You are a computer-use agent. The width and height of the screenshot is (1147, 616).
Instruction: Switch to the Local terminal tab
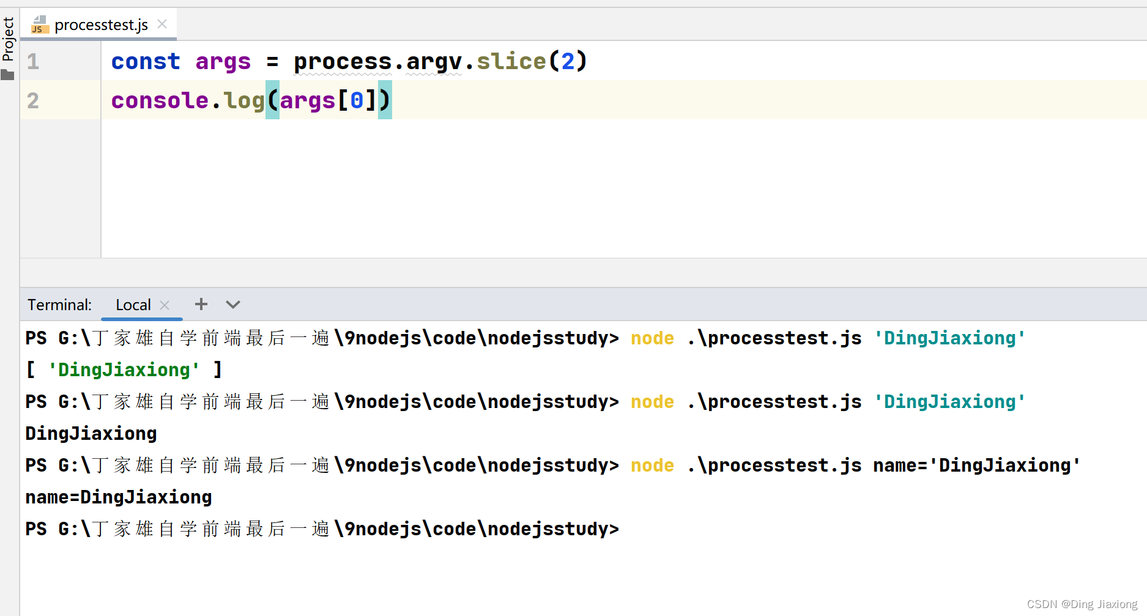[133, 305]
